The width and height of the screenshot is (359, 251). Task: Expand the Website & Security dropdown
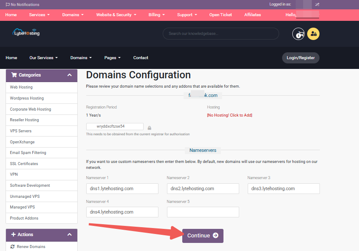pos(116,14)
